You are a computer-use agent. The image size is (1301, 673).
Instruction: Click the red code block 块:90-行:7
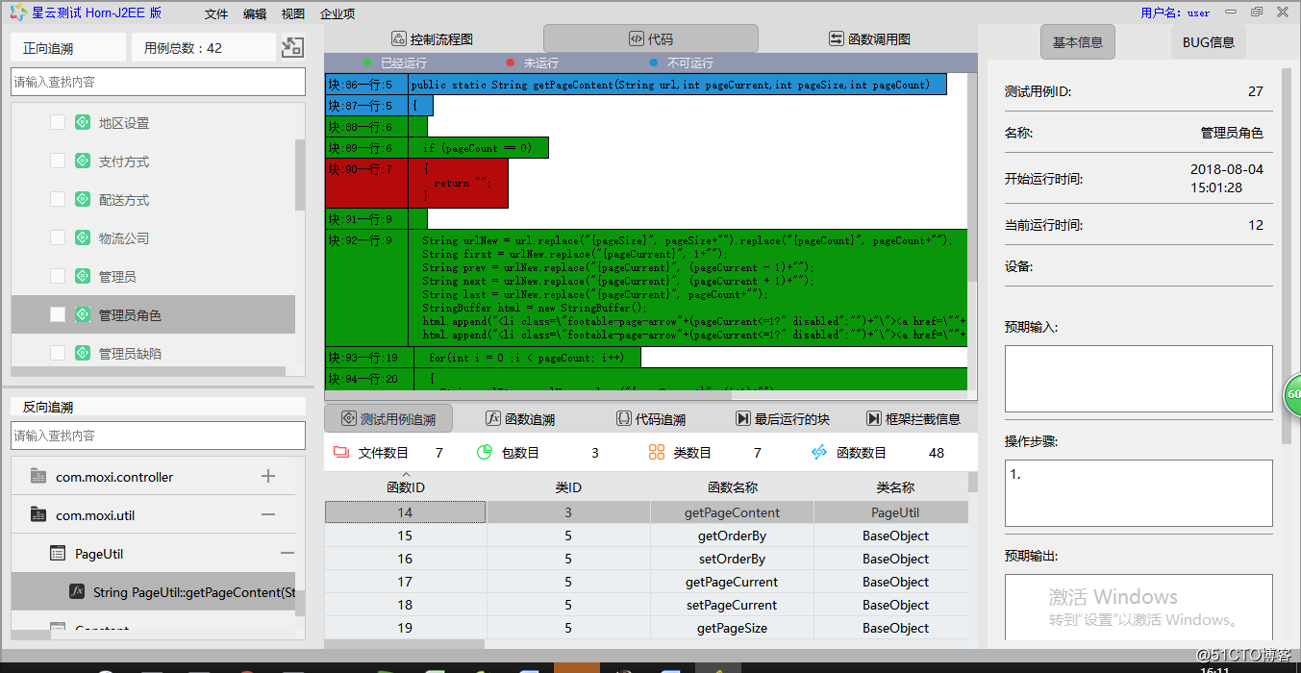tap(416, 184)
